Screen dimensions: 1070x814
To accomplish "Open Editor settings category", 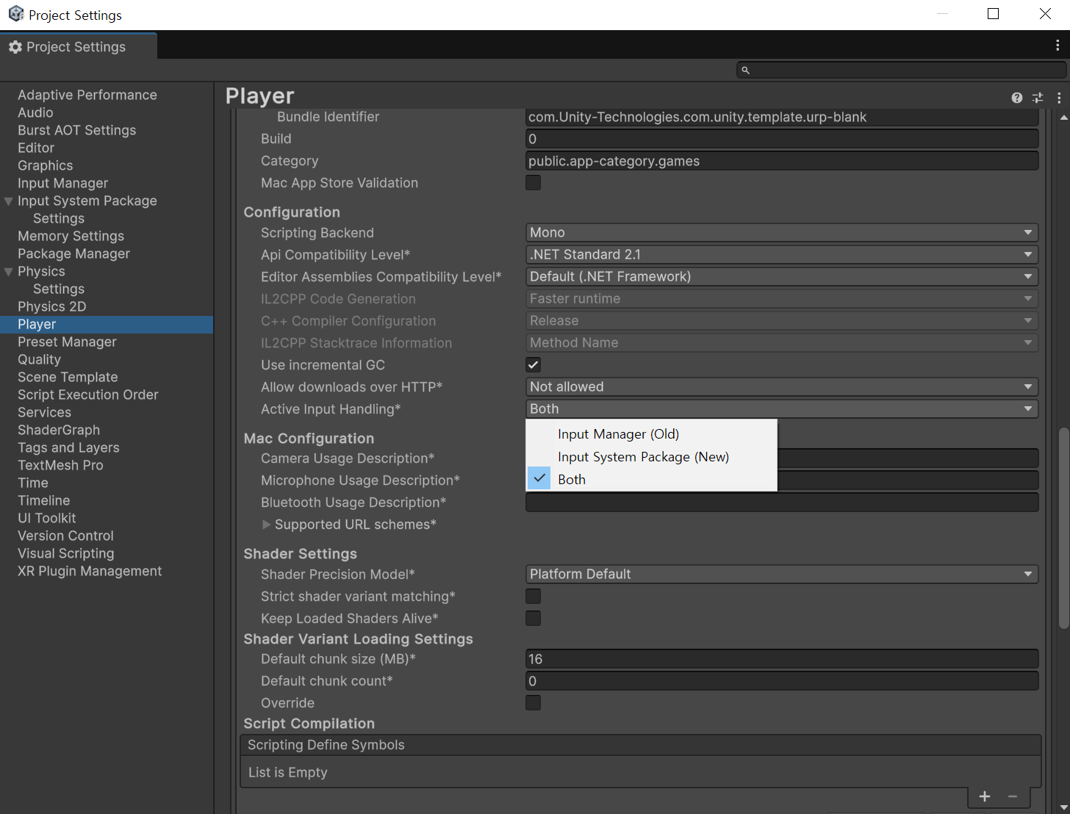I will point(36,148).
